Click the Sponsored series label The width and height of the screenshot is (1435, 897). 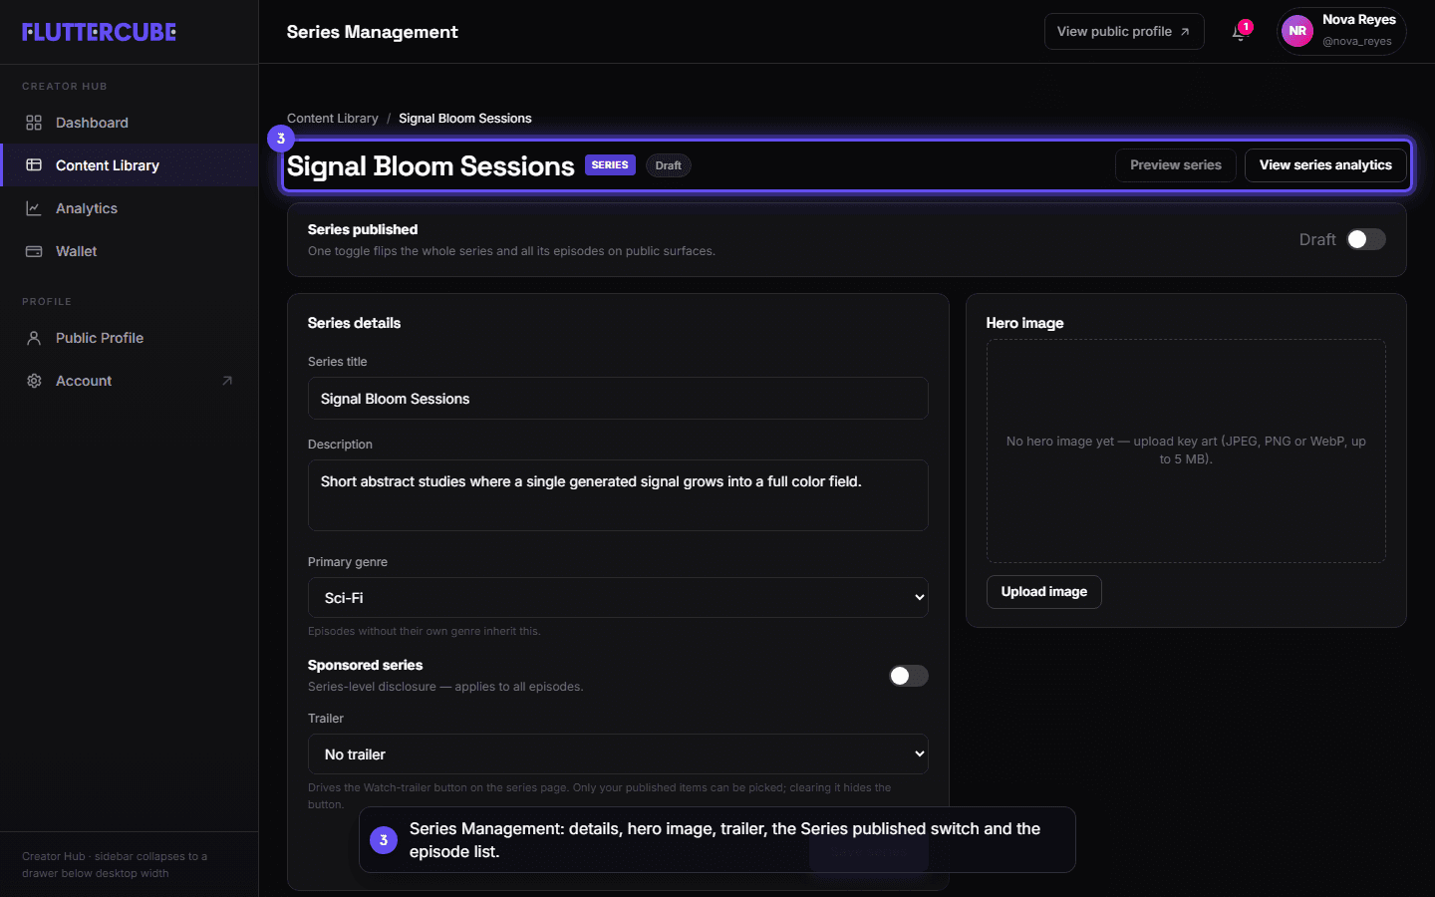pos(365,665)
